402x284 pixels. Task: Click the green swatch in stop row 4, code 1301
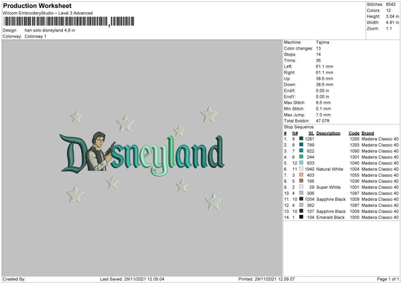(301, 157)
